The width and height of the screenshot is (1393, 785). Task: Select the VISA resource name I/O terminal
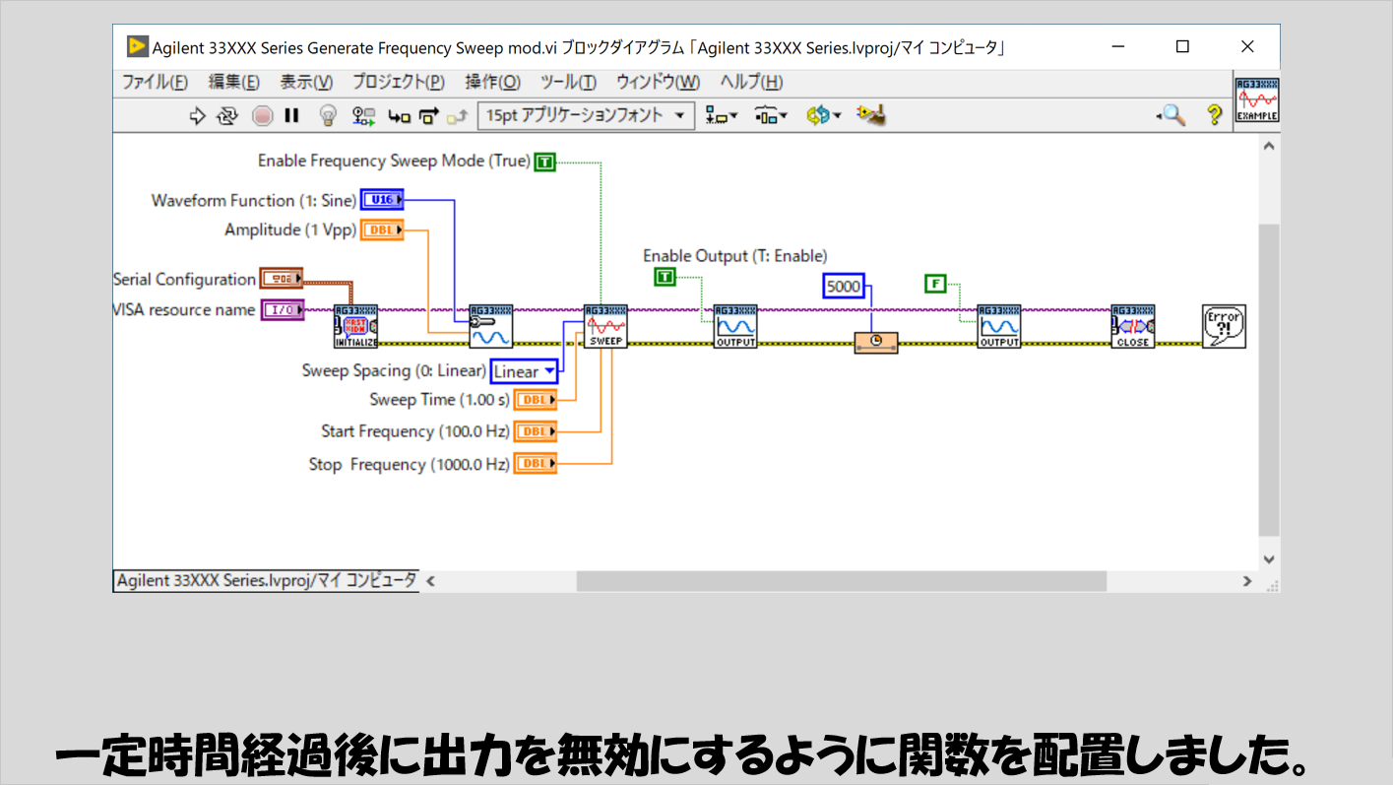coord(282,309)
